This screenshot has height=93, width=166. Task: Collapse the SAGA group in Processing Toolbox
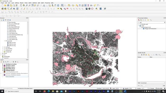click(138, 26)
